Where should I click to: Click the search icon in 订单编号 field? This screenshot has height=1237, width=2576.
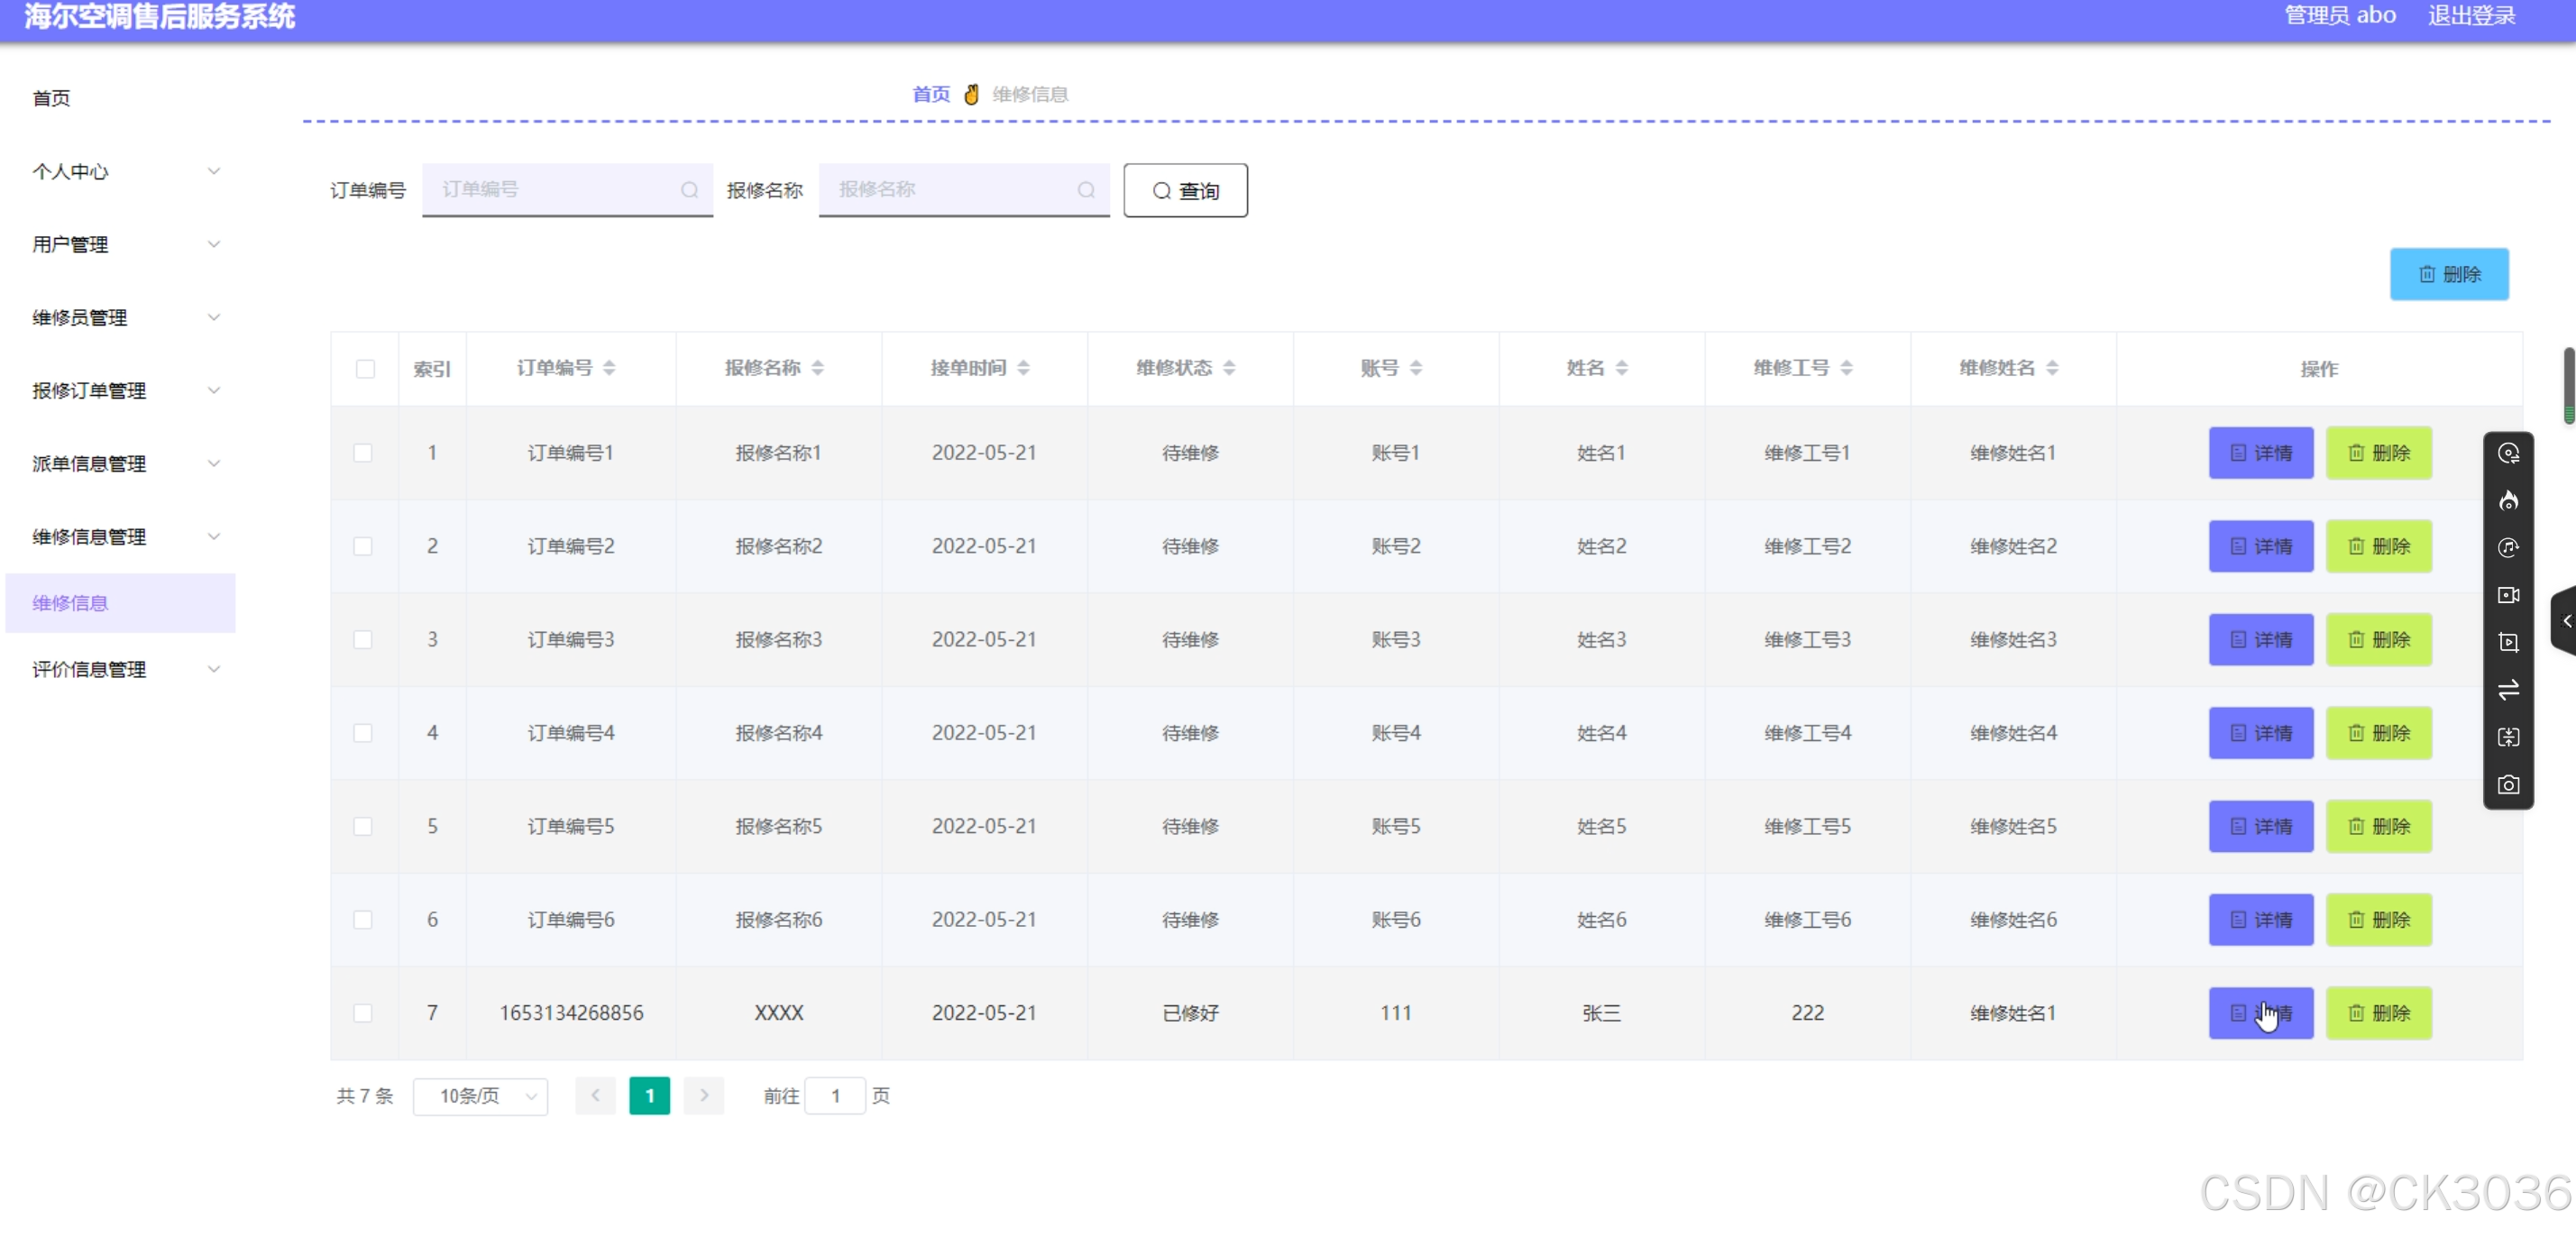689,190
